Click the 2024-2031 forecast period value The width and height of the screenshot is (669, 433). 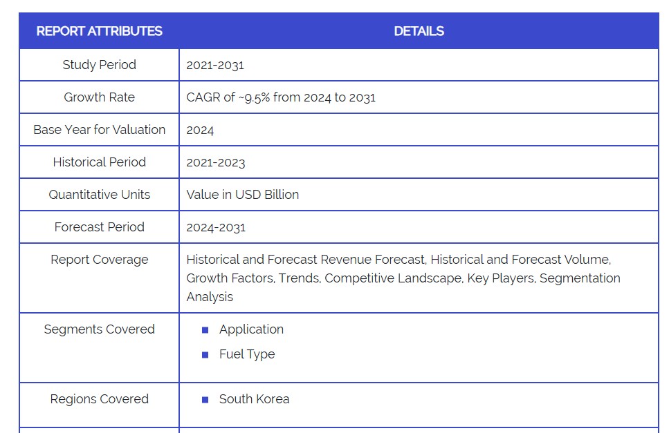point(216,227)
